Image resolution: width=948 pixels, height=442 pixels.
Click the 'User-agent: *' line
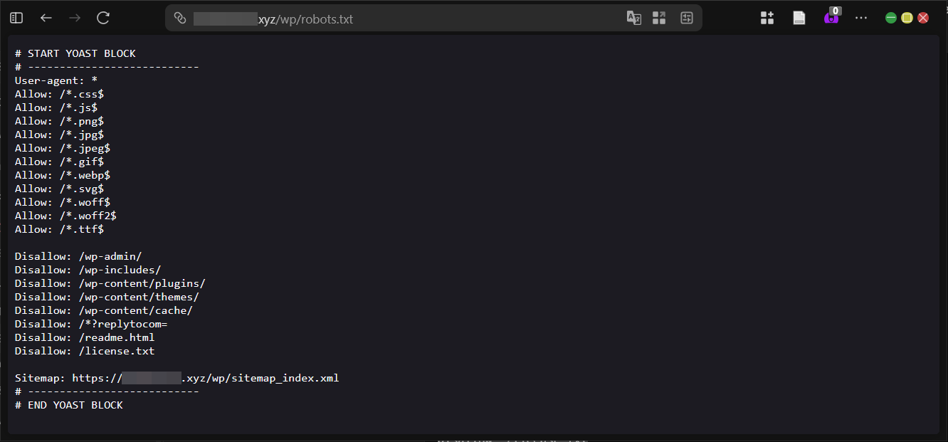pos(56,80)
